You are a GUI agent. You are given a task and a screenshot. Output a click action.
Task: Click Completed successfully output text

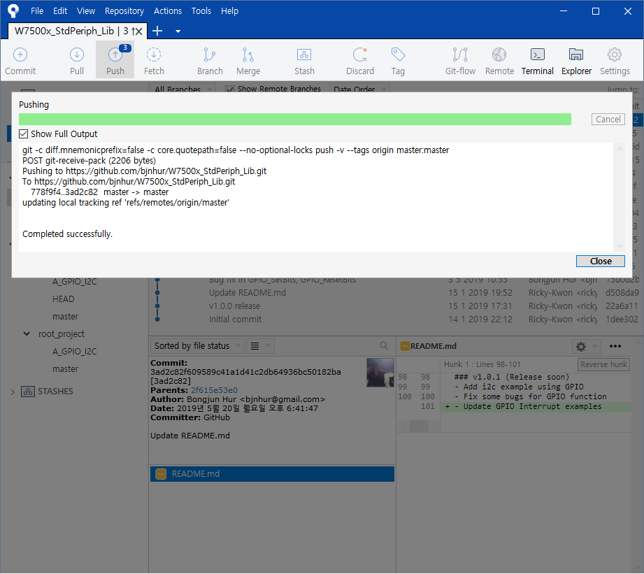(67, 234)
